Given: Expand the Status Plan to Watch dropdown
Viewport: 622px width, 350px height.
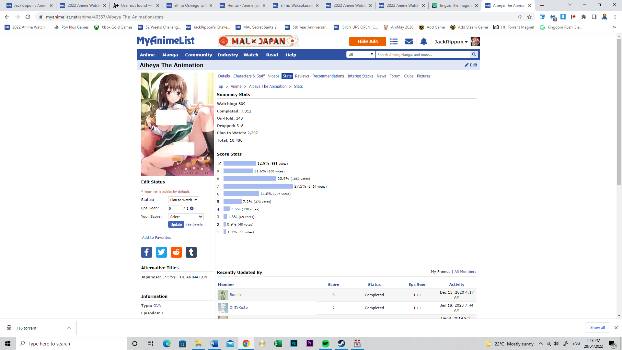Looking at the screenshot, I should [x=183, y=200].
